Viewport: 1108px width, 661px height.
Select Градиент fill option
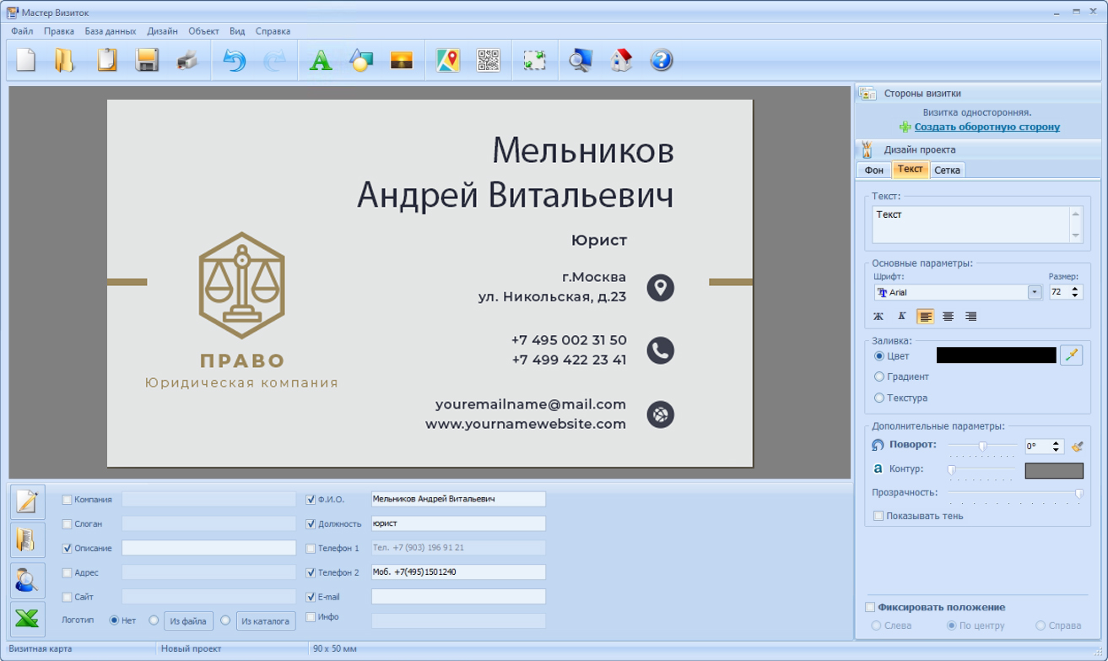pyautogui.click(x=879, y=377)
